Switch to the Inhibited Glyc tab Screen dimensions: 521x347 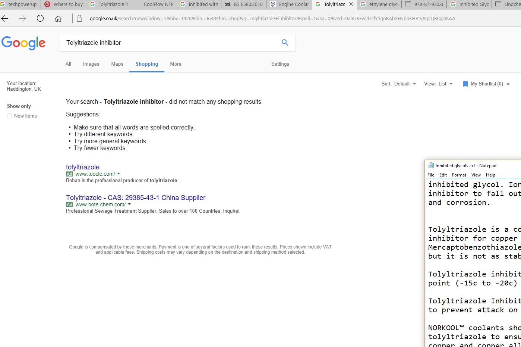tap(470, 4)
